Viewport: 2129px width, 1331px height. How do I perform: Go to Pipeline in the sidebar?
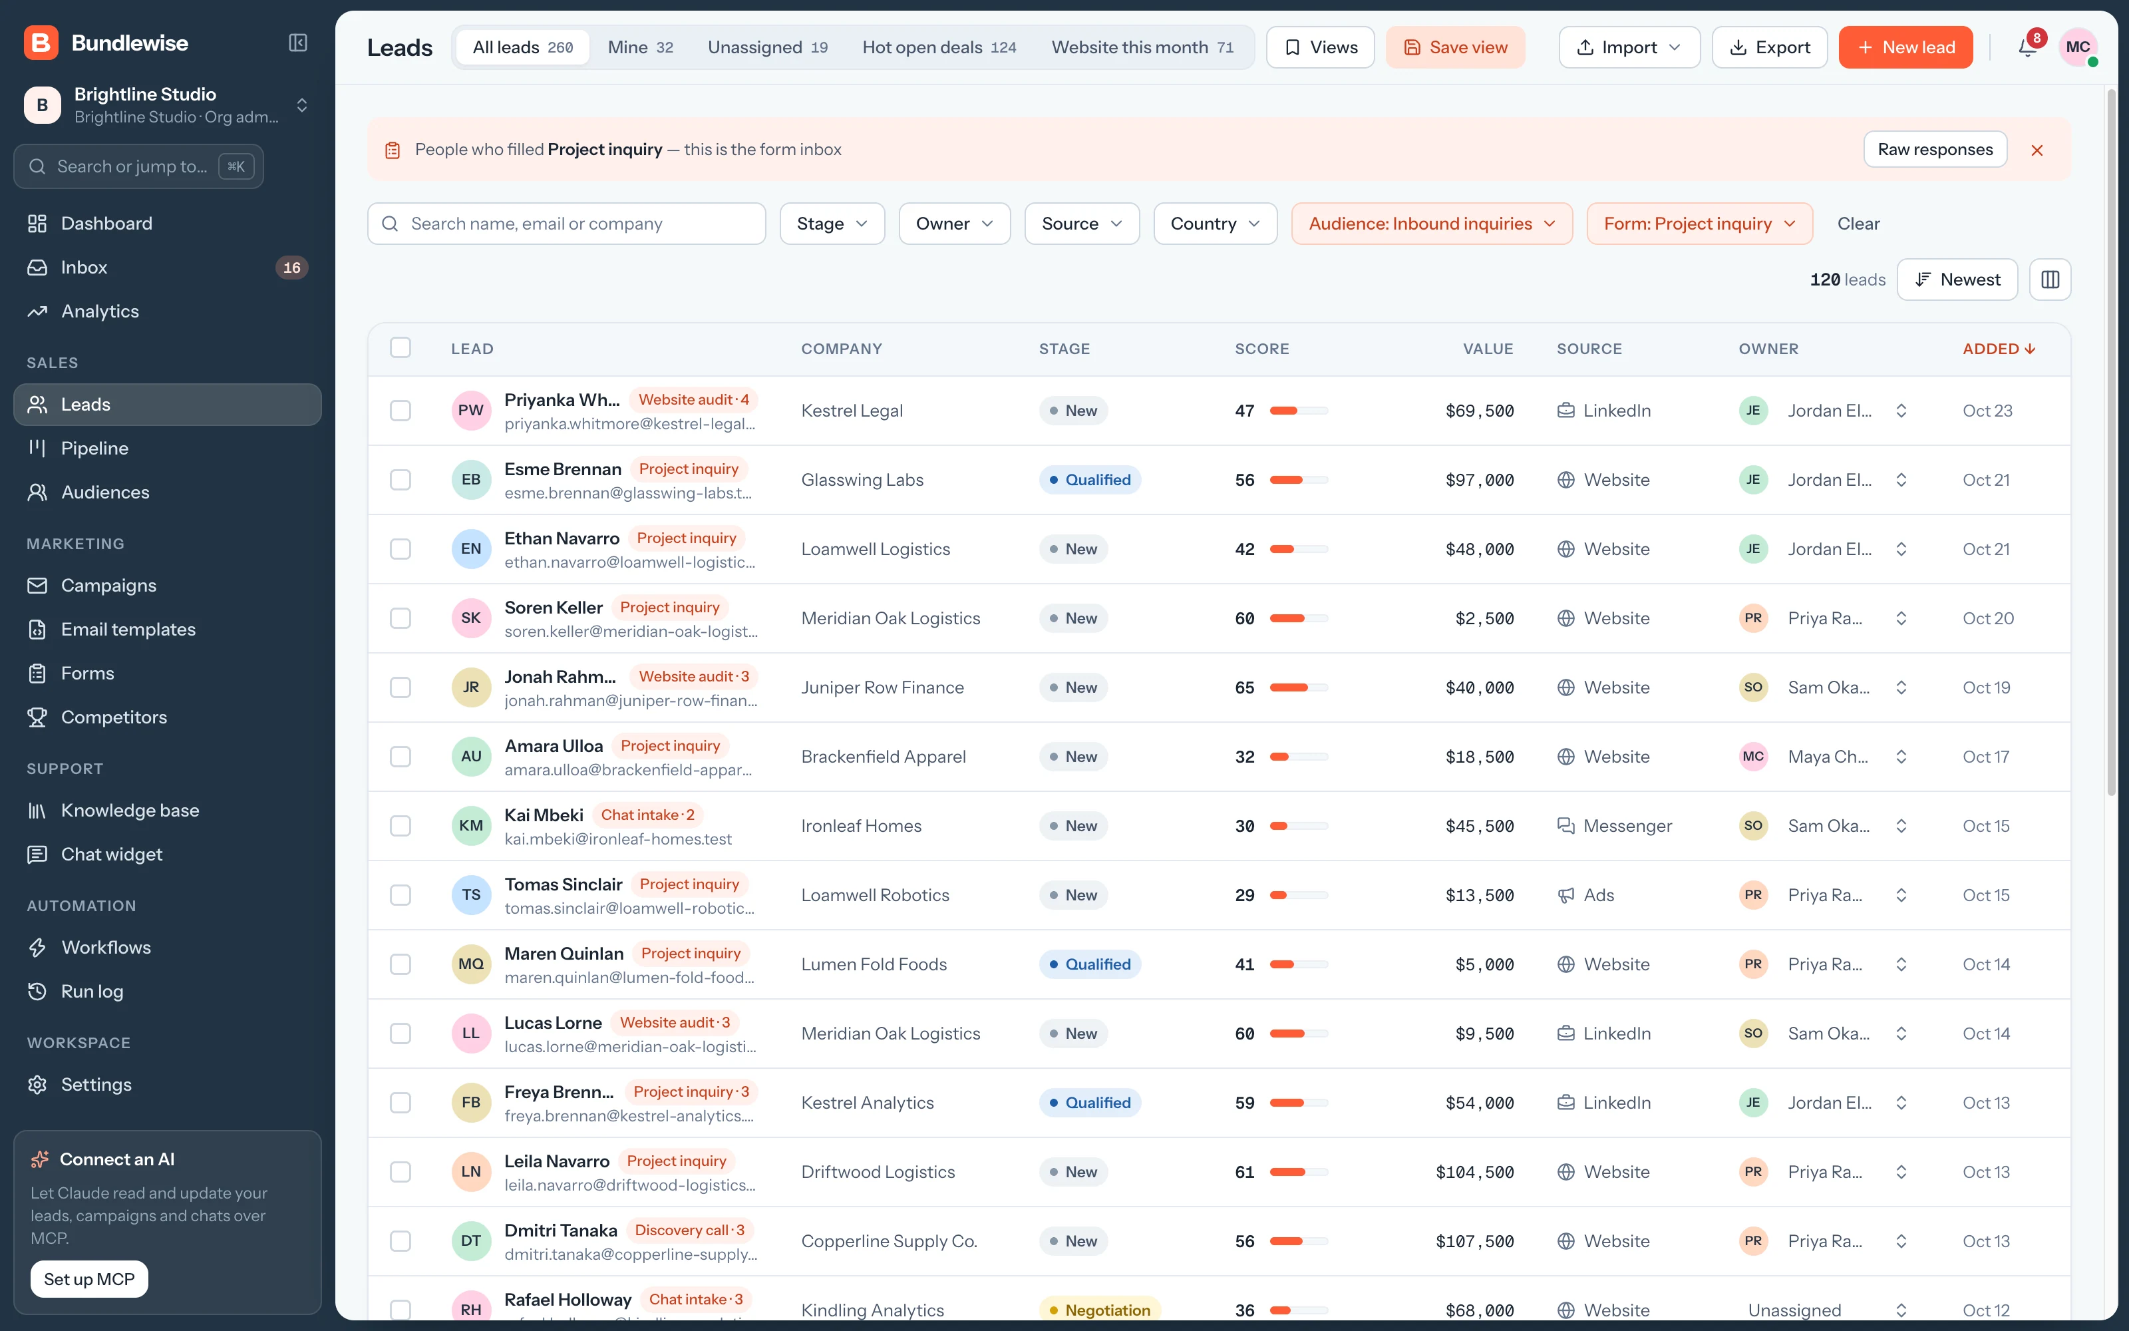[167, 448]
